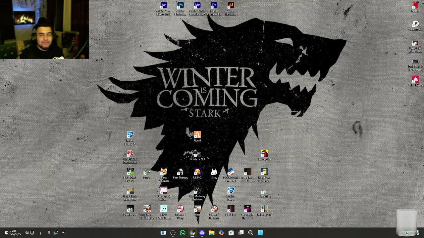Image resolution: width=424 pixels, height=238 pixels.
Task: Click the microphone icon in system tray
Action: [x=49, y=233]
